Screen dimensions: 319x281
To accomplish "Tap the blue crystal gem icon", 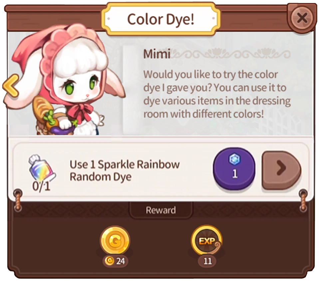I will 234,159.
